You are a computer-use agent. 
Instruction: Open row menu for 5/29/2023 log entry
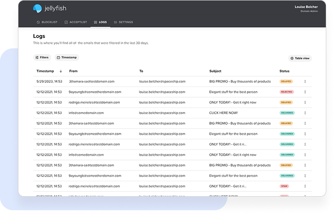(x=305, y=82)
